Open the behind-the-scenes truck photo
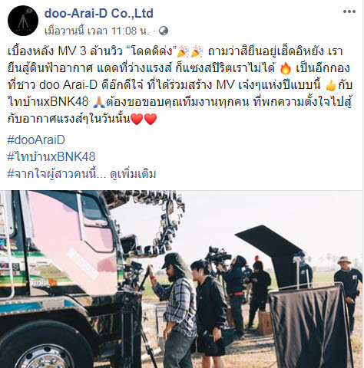 point(182,279)
